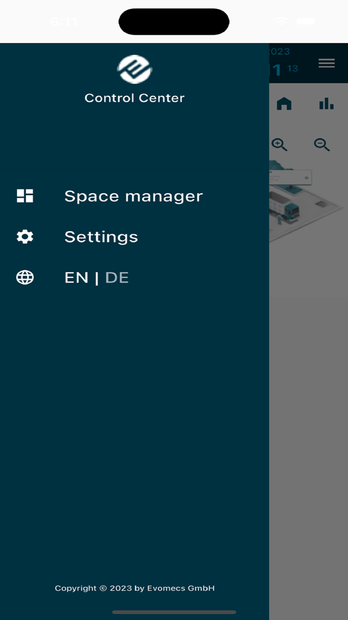The width and height of the screenshot is (348, 620).
Task: Open the Settings menu item
Action: point(101,237)
